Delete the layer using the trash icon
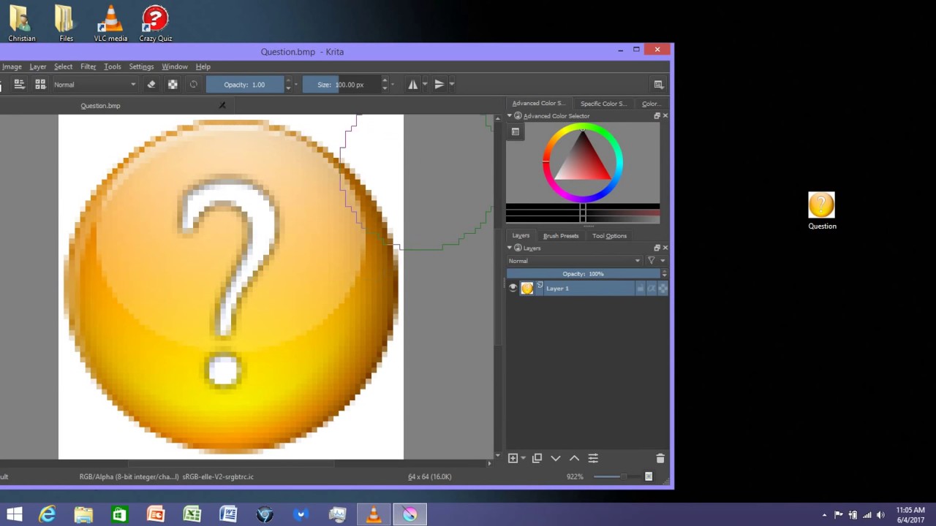The image size is (936, 526). [660, 458]
